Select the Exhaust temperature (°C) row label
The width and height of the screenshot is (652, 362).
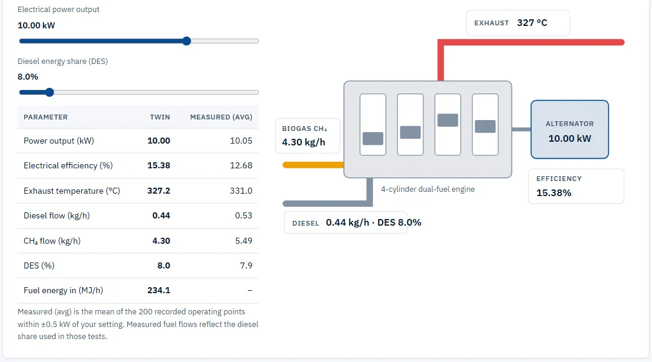pyautogui.click(x=71, y=191)
